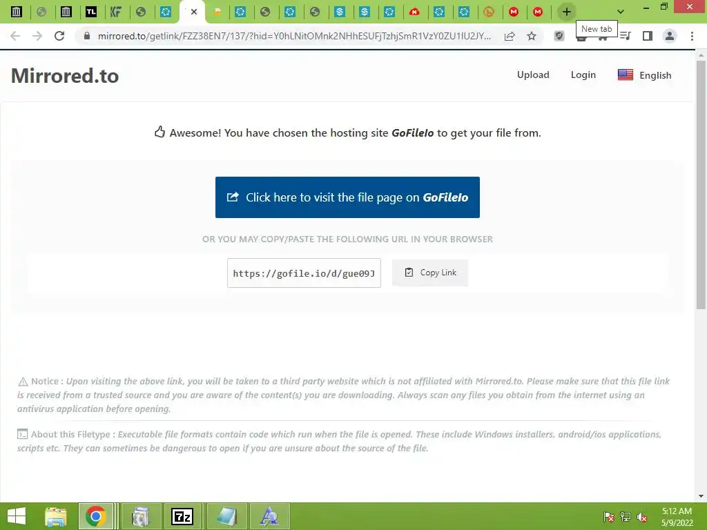Switch to the orange folder icon tab
Image resolution: width=707 pixels, height=530 pixels.
coord(217,12)
